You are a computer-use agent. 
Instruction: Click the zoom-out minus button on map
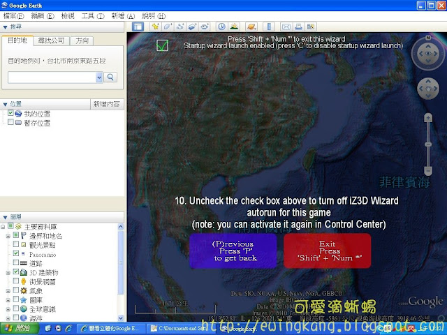428,171
